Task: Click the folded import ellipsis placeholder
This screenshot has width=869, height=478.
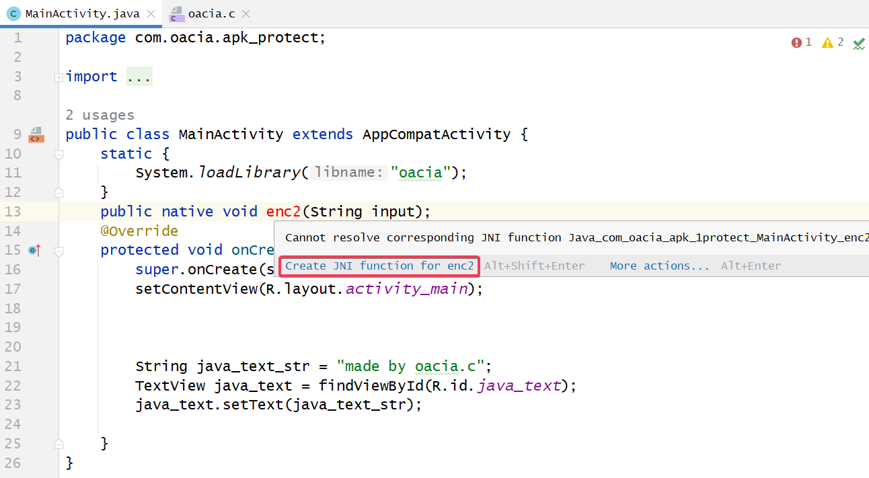Action: coord(139,77)
